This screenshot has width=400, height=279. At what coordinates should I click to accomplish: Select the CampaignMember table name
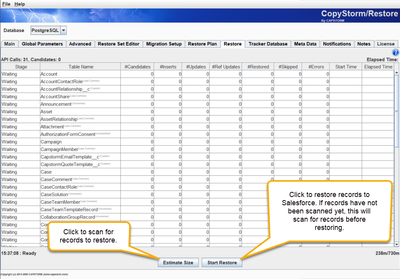[x=59, y=149]
